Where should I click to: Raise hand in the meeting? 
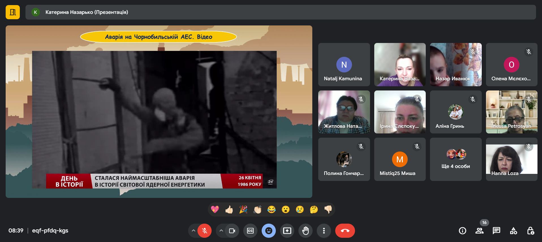(x=306, y=231)
